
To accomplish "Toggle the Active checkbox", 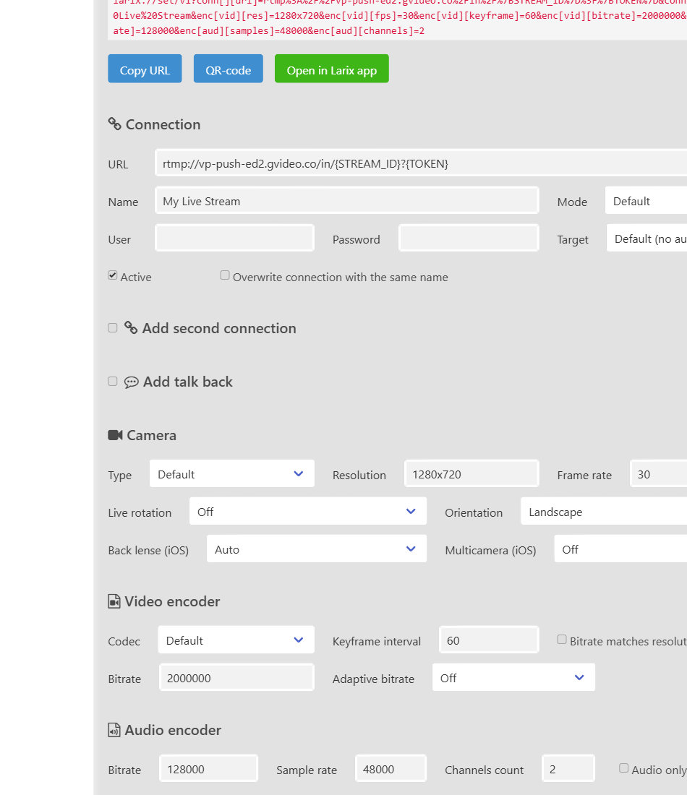I will 113,275.
